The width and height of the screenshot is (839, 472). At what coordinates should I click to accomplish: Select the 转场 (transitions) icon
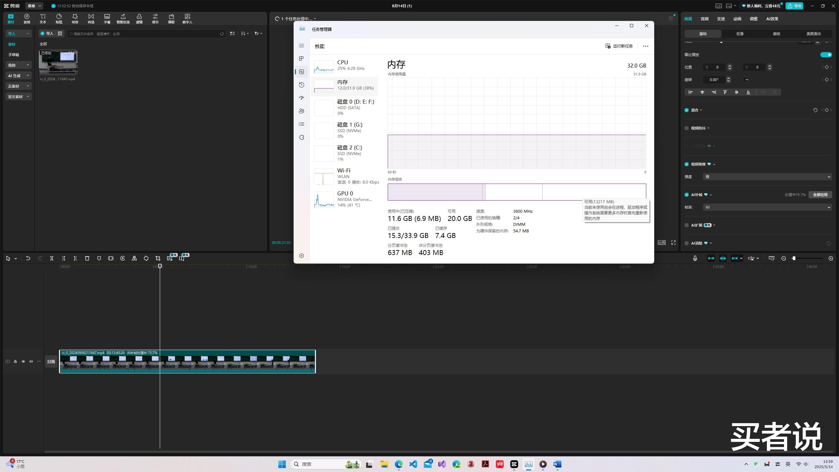click(91, 18)
